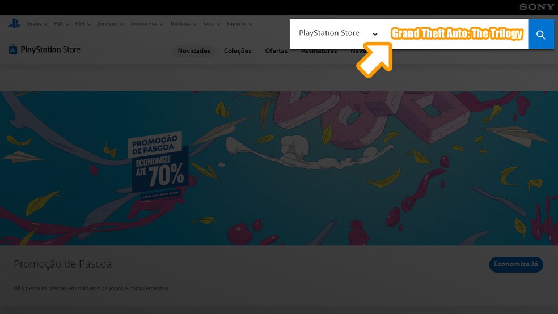This screenshot has height=314, width=558.
Task: Expand the PS5 menu
Action: pyautogui.click(x=62, y=24)
